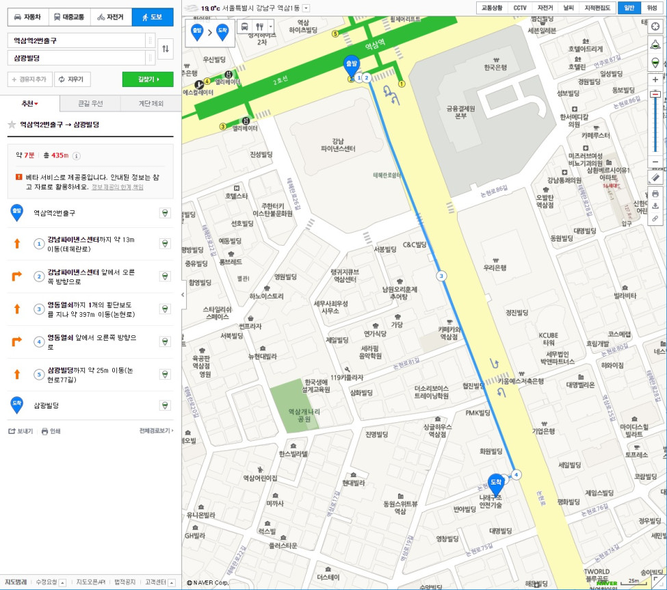667x590 pixels.
Task: Click the bus stop icon on the map
Action: 244,27
